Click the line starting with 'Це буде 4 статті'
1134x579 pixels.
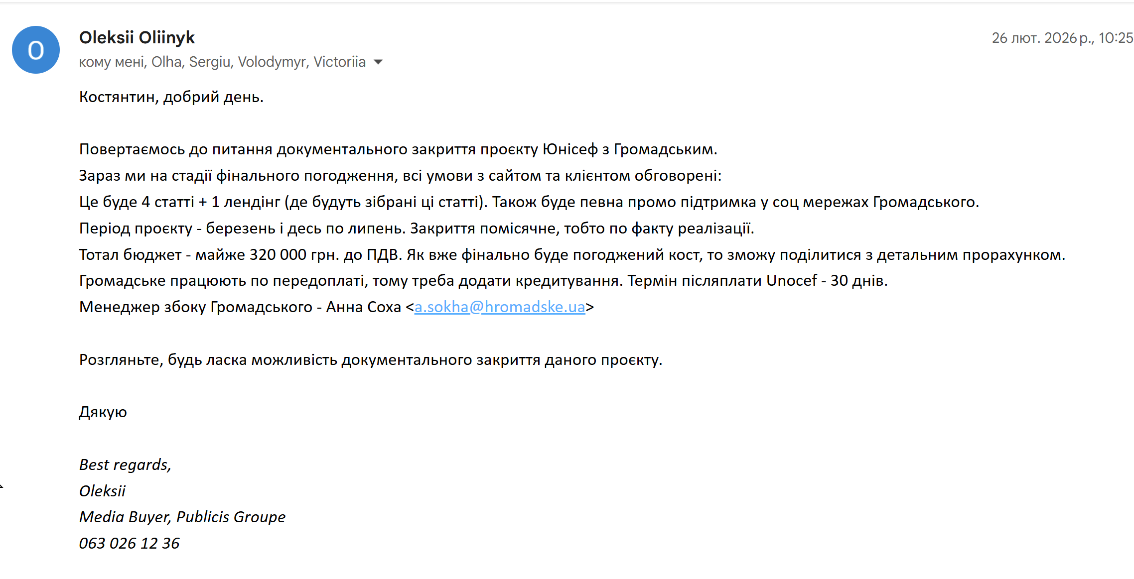529,202
